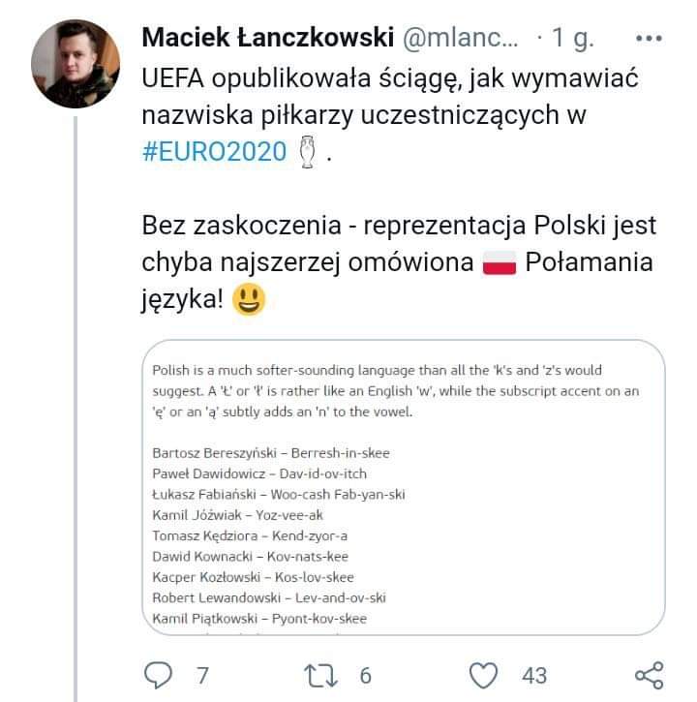Click the reply speech bubble icon
This screenshot has width=697, height=702.
(x=156, y=674)
